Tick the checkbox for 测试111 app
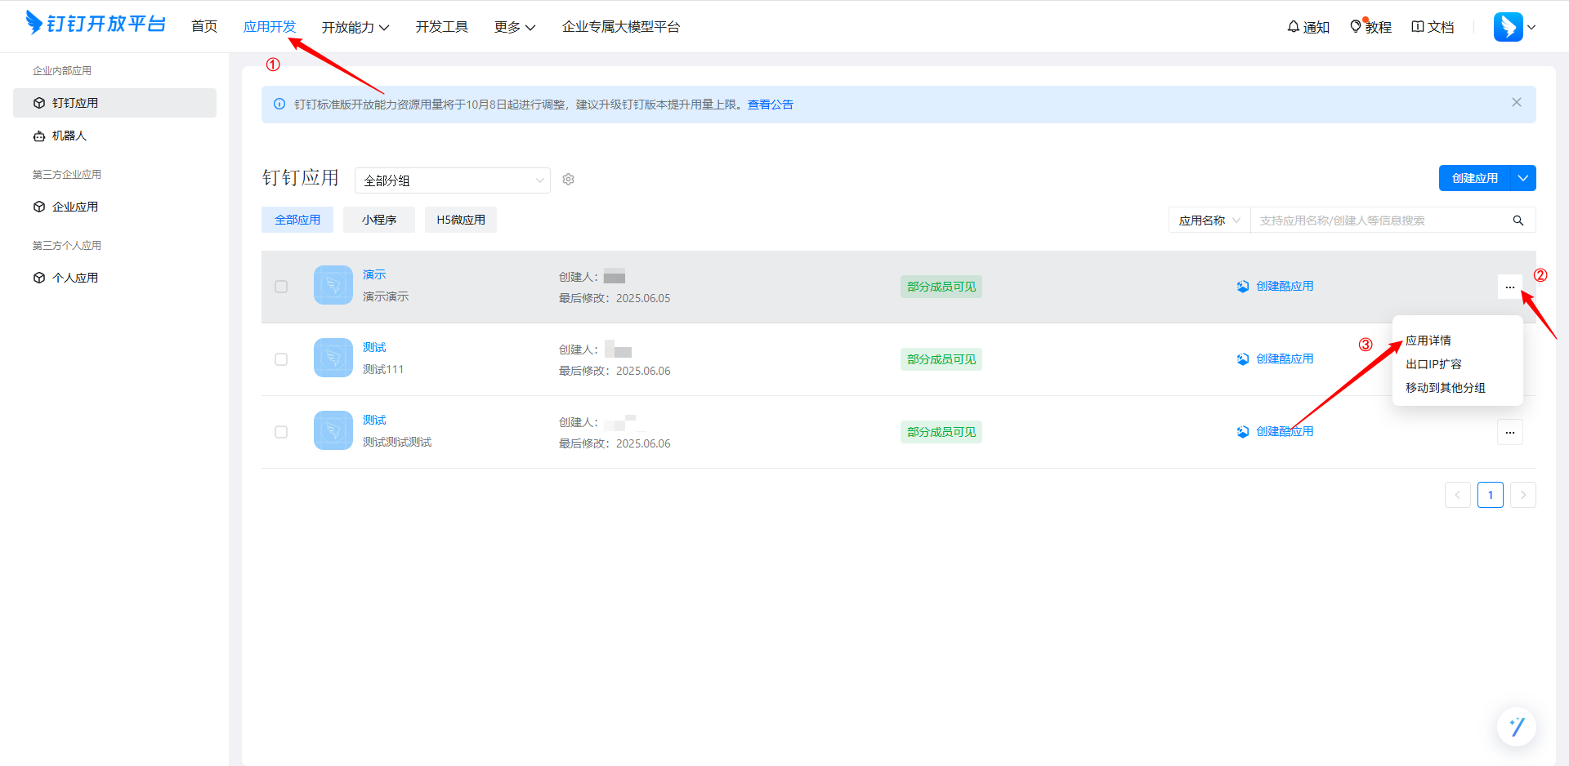Image resolution: width=1569 pixels, height=766 pixels. pos(281,359)
